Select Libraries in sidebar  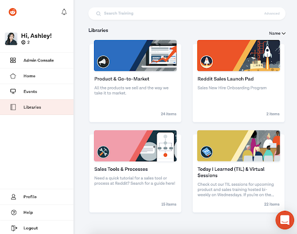point(37,107)
